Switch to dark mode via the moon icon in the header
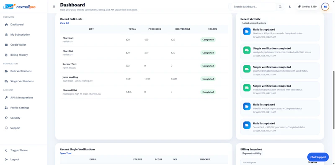Image resolution: width=335 pixels, height=165 pixels. tap(290, 7)
